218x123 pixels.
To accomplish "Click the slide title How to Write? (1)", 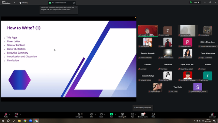I will click(24, 28).
